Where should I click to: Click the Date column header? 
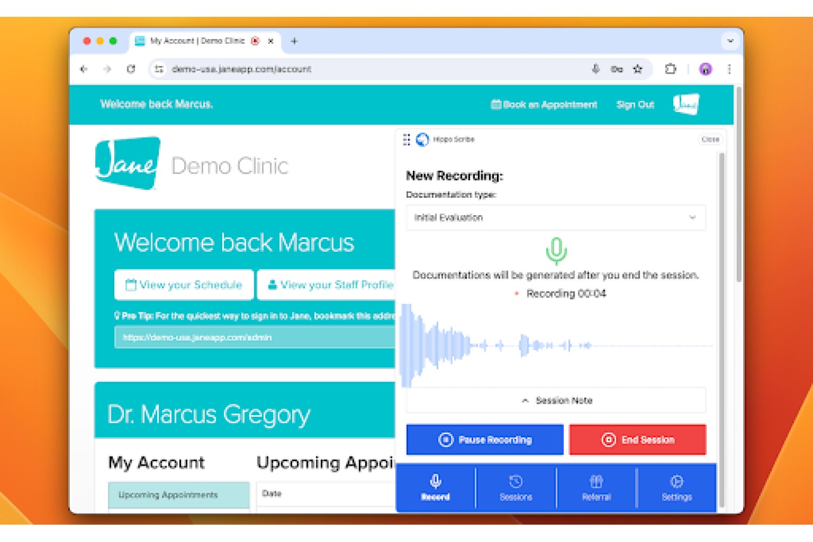(x=272, y=494)
